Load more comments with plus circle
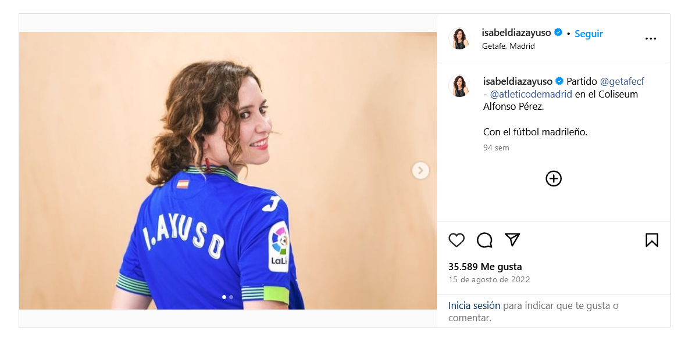Viewport: 692px width, 338px height. click(x=554, y=178)
